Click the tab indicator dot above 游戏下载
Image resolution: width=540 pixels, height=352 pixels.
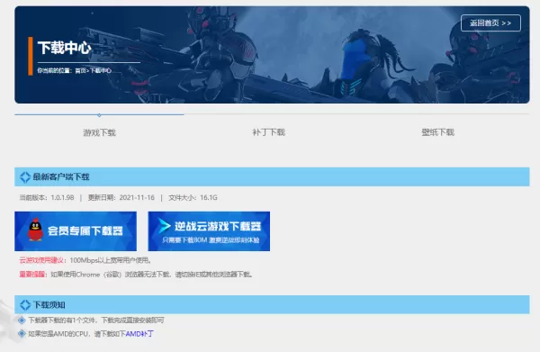[x=99, y=115]
